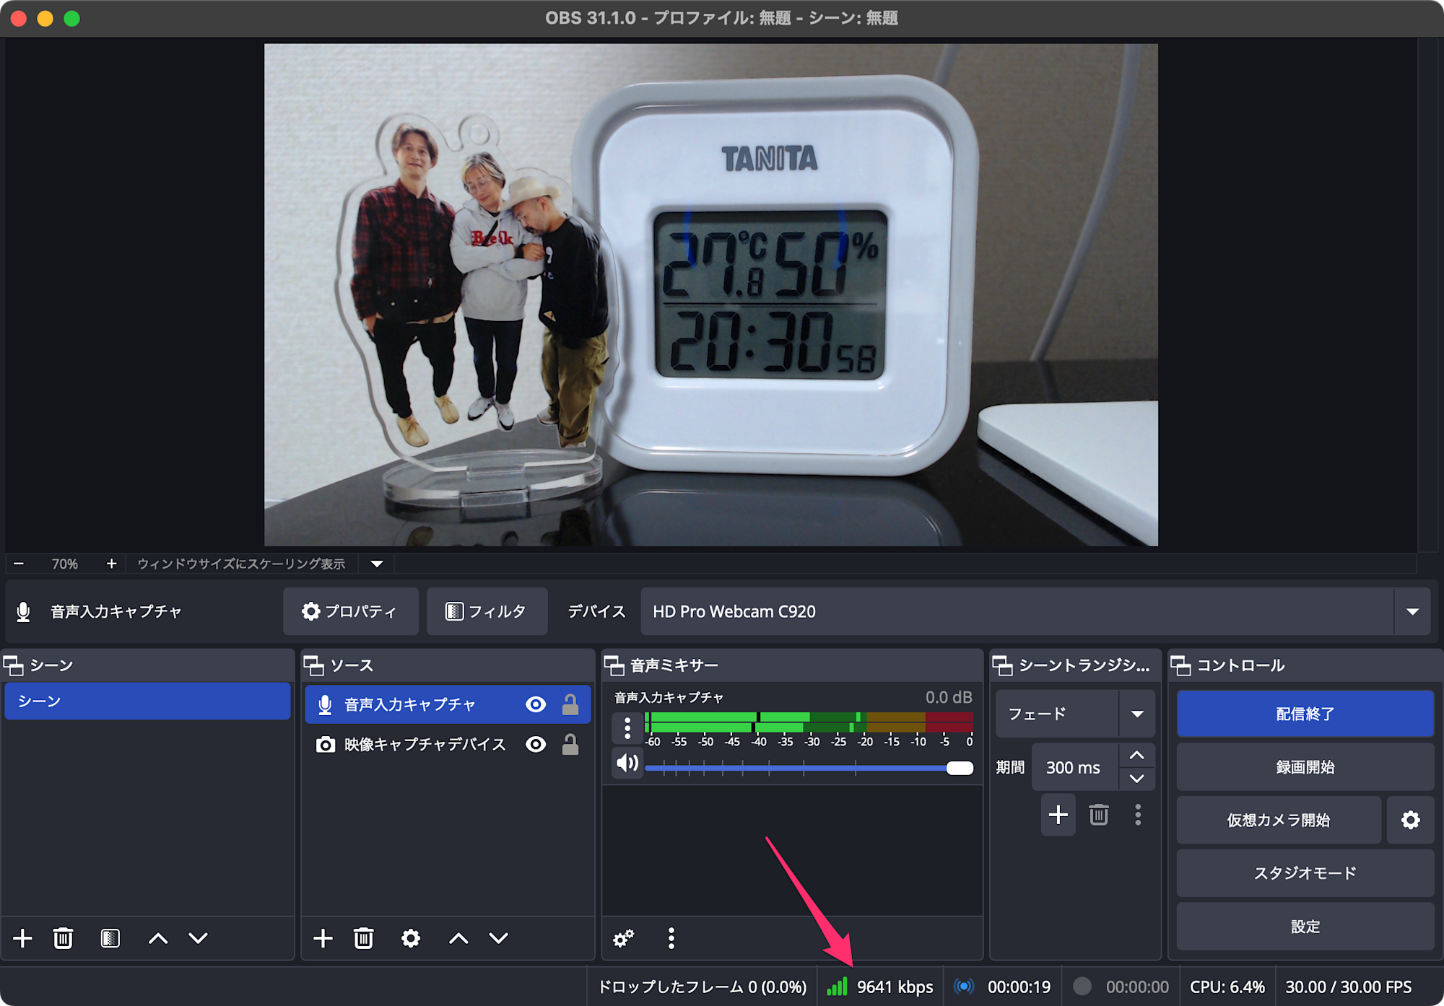The width and height of the screenshot is (1444, 1006).
Task: Click 録画開始 to start recording
Action: (x=1305, y=766)
